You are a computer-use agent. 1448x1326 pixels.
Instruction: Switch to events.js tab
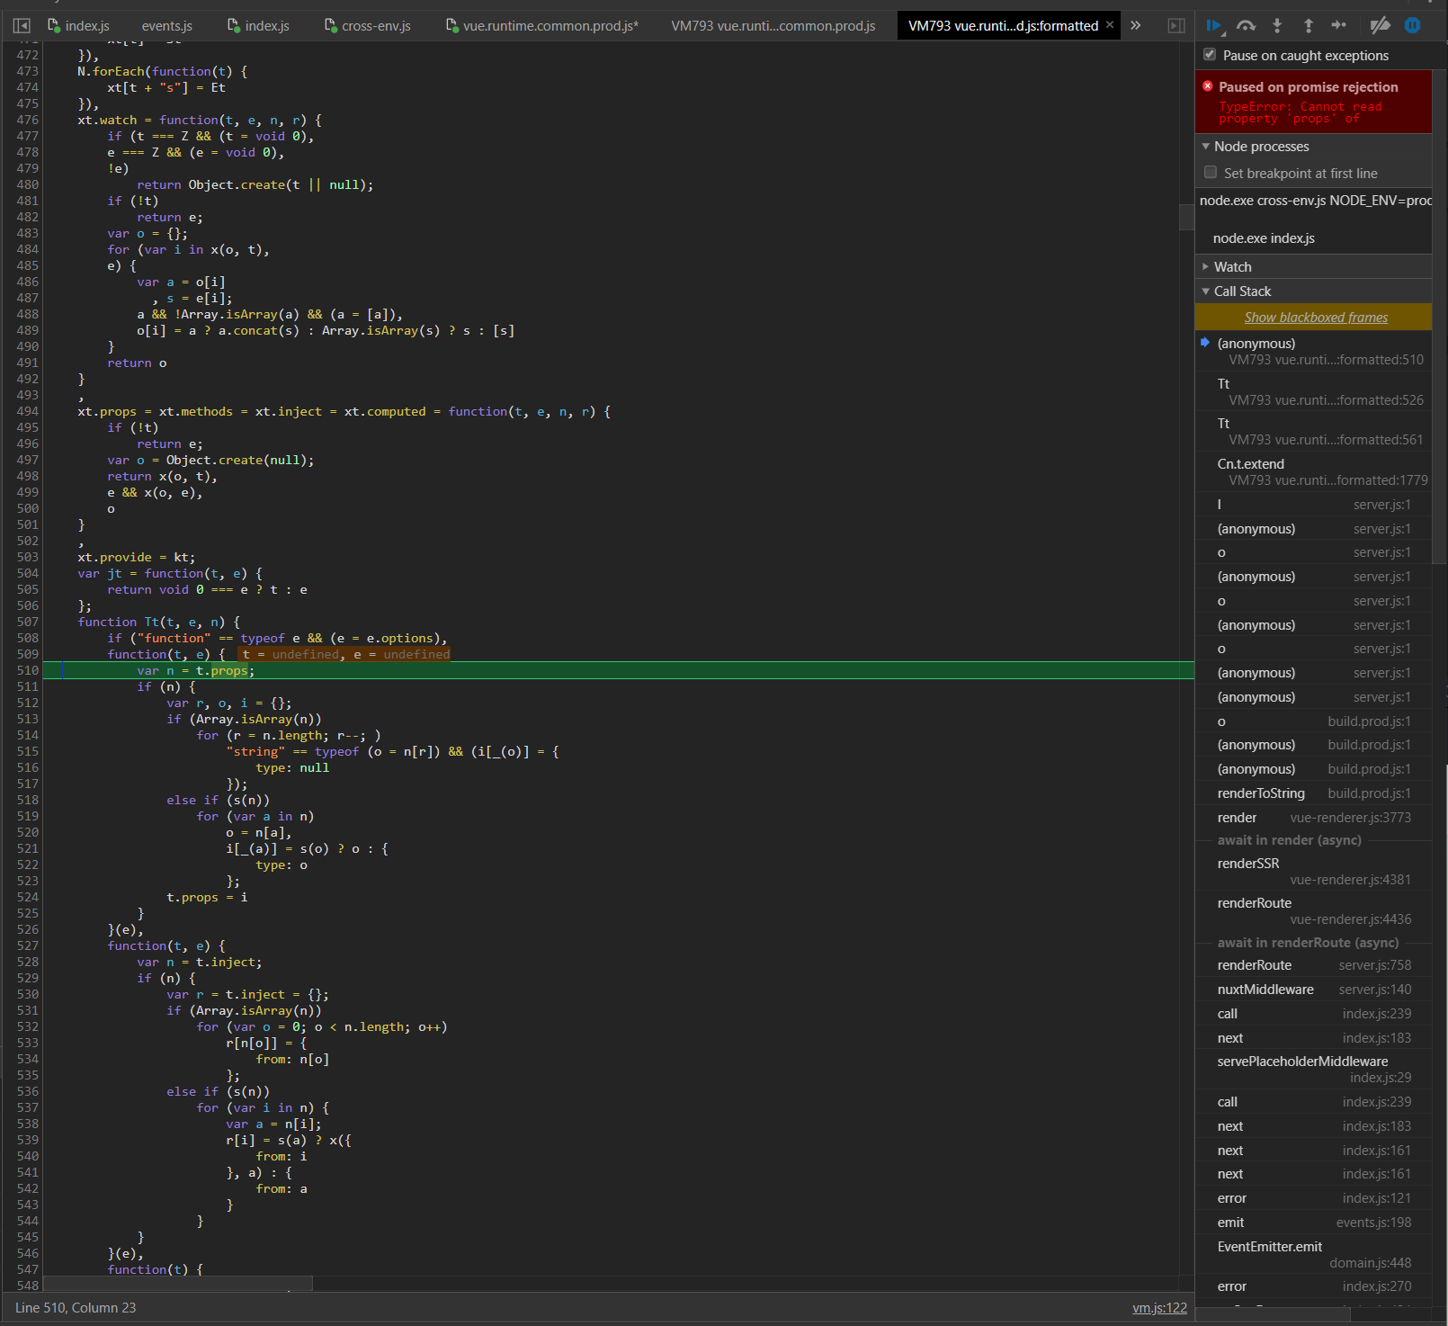pyautogui.click(x=167, y=26)
